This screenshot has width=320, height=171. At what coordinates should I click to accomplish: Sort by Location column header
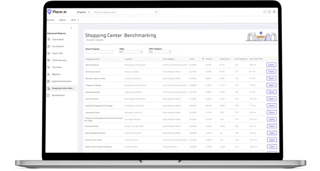coord(128,59)
